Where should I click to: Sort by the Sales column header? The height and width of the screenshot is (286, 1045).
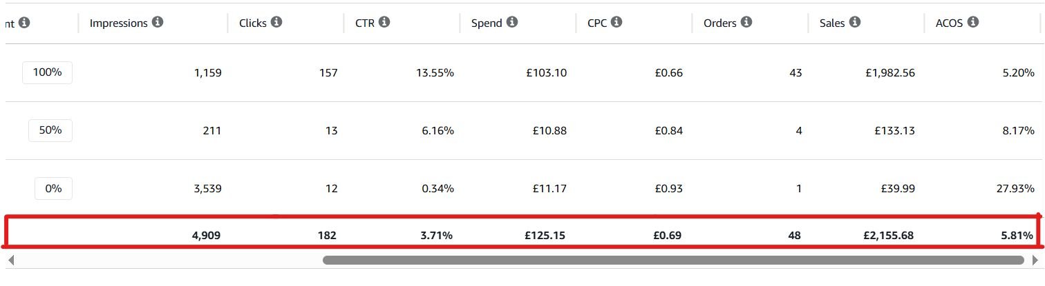(x=833, y=23)
